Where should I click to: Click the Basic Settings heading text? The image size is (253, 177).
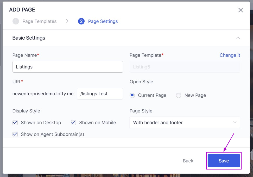(29, 38)
